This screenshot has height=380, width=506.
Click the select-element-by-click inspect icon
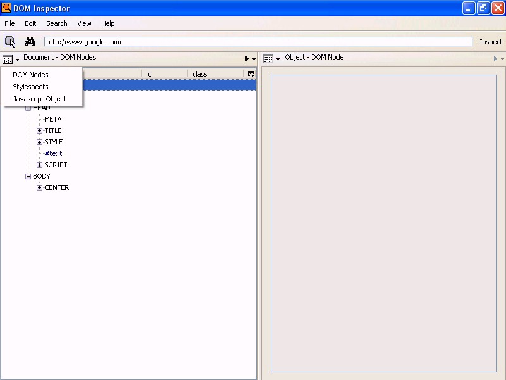(9, 42)
